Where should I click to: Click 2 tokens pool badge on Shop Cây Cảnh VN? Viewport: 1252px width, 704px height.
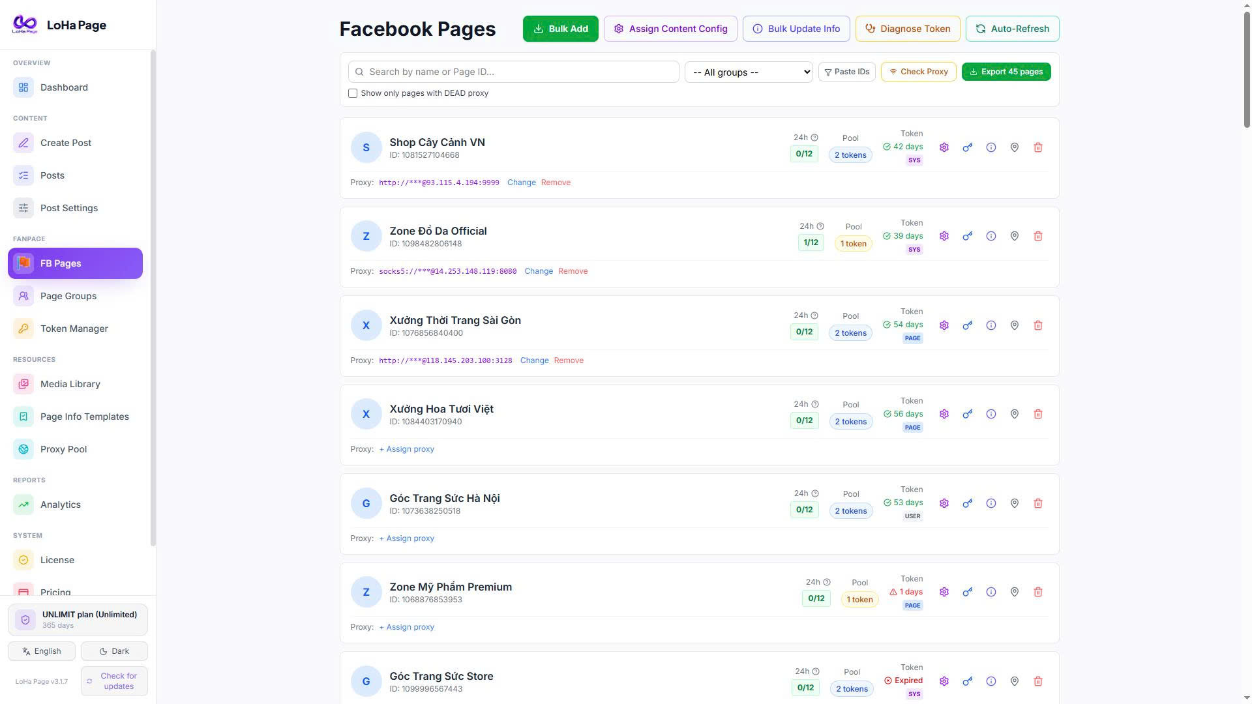[850, 155]
